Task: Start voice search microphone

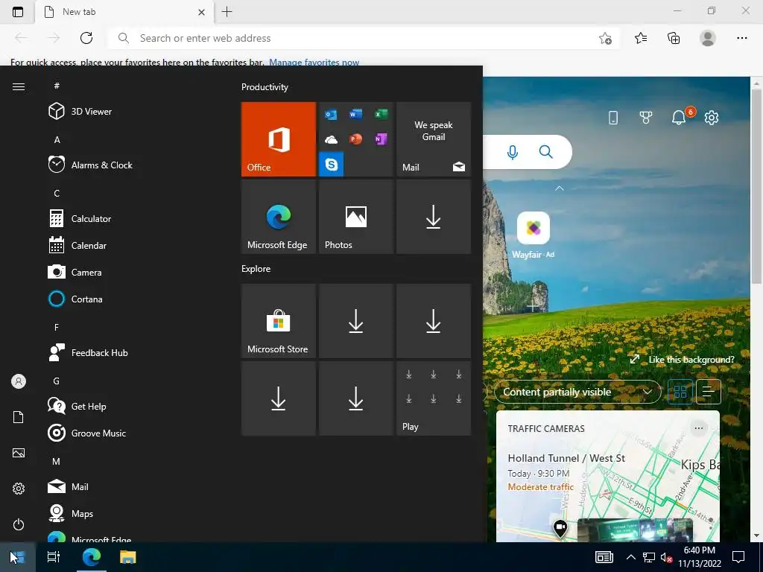Action: (513, 152)
